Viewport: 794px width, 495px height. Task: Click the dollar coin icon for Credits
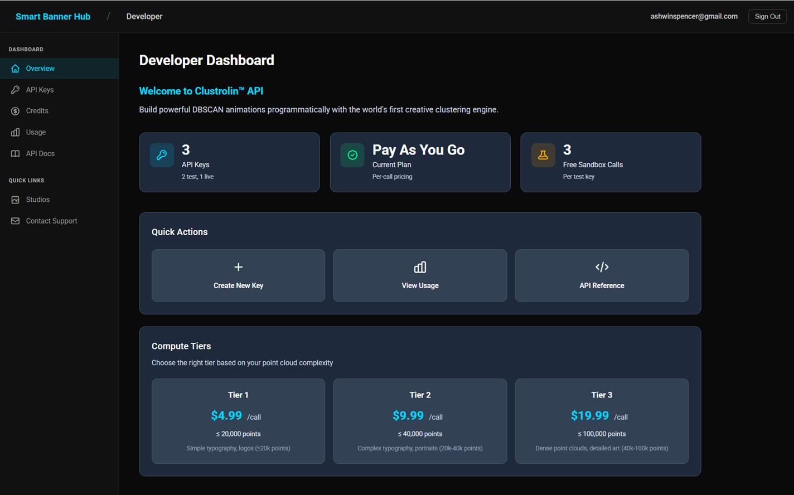point(15,111)
